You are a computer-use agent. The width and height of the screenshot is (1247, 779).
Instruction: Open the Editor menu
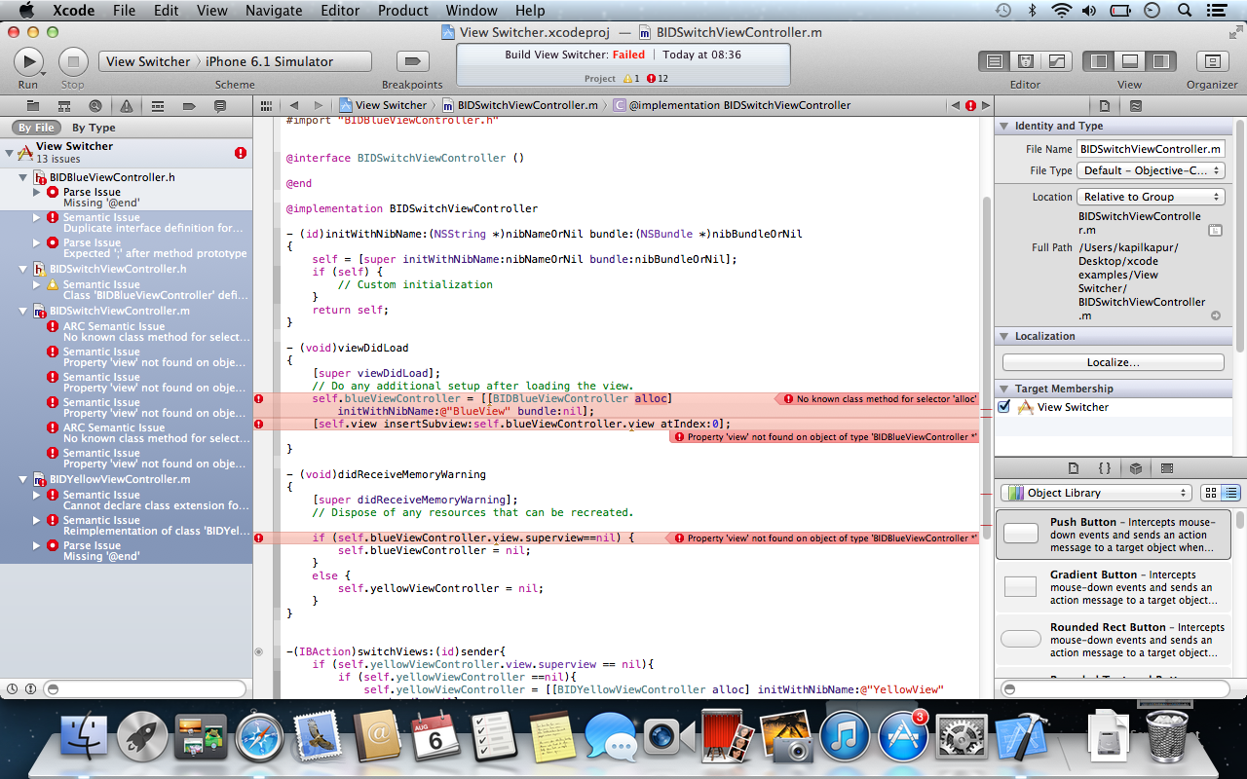(x=340, y=11)
